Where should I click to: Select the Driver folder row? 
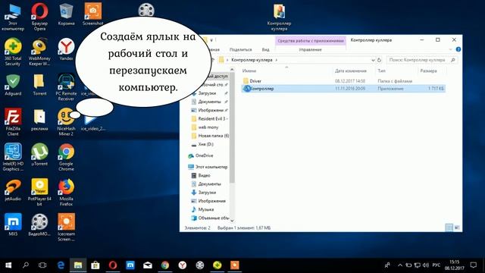(x=343, y=81)
